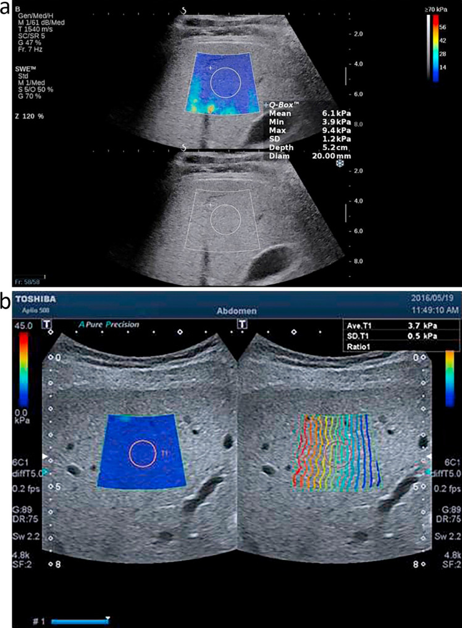Click the 45.0 kPa color scale bar
This screenshot has width=462, height=628.
(23, 370)
